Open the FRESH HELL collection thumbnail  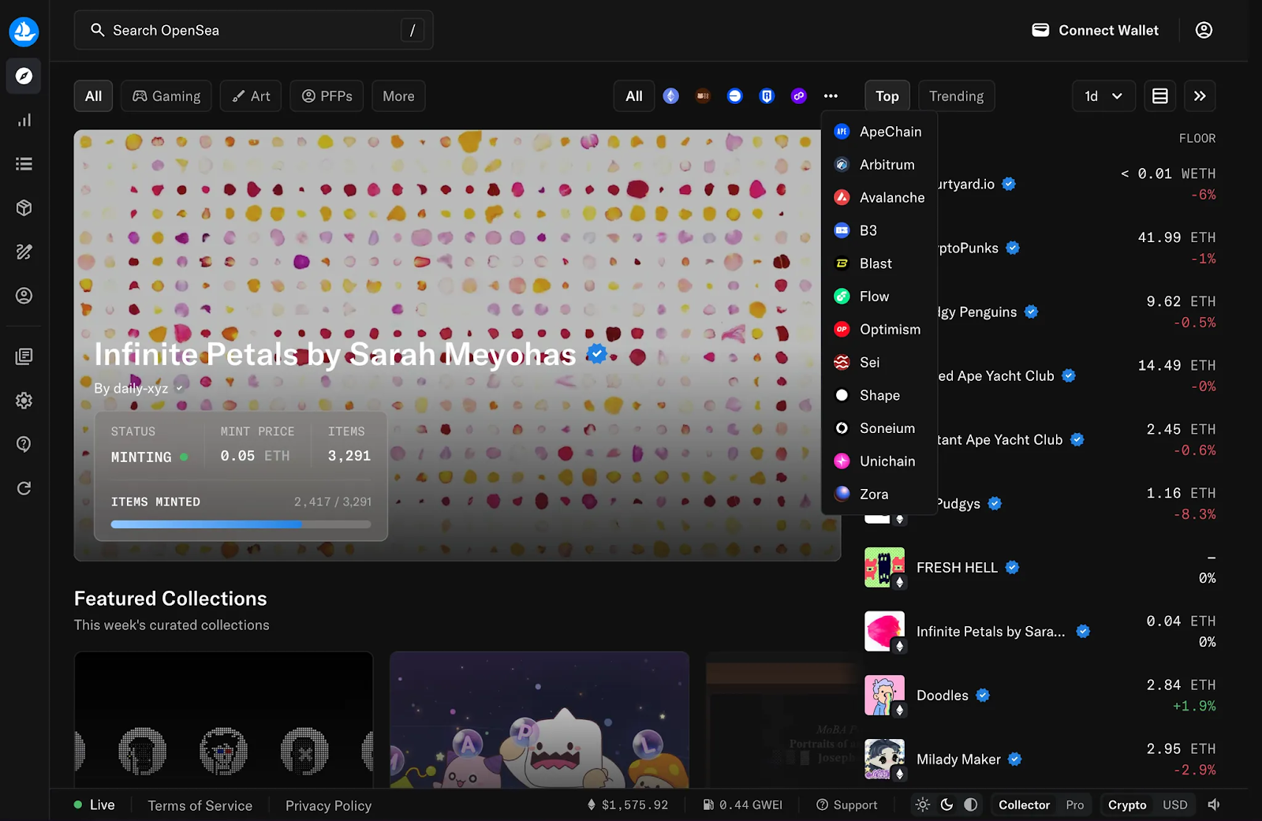(x=884, y=567)
